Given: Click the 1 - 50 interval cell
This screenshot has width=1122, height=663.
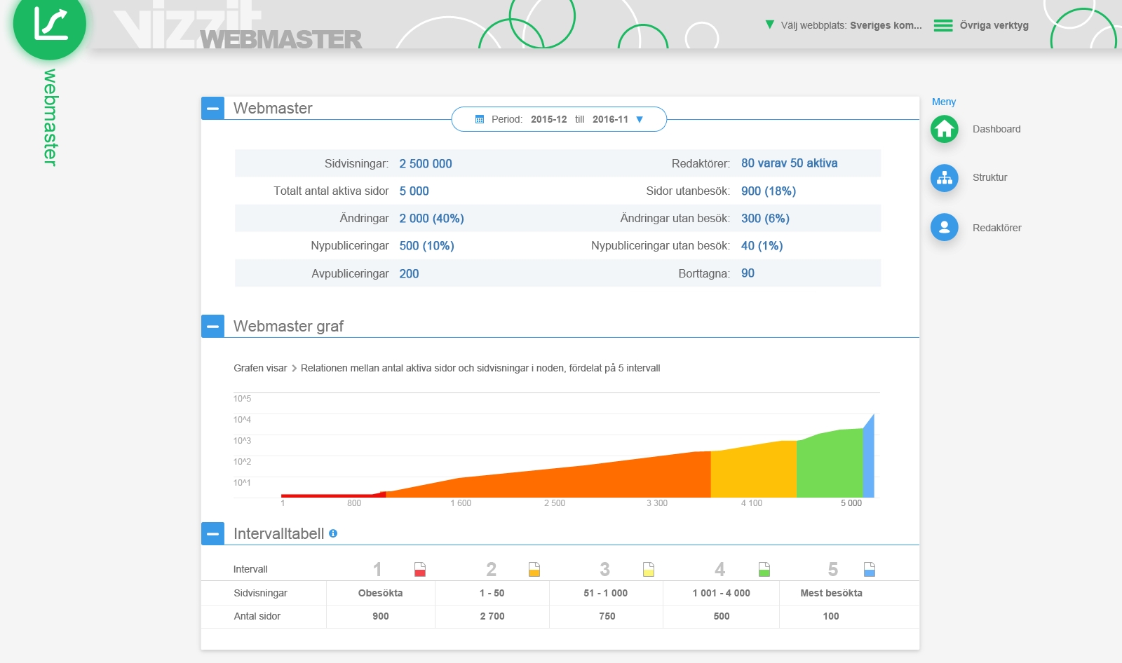Looking at the screenshot, I should 492,593.
